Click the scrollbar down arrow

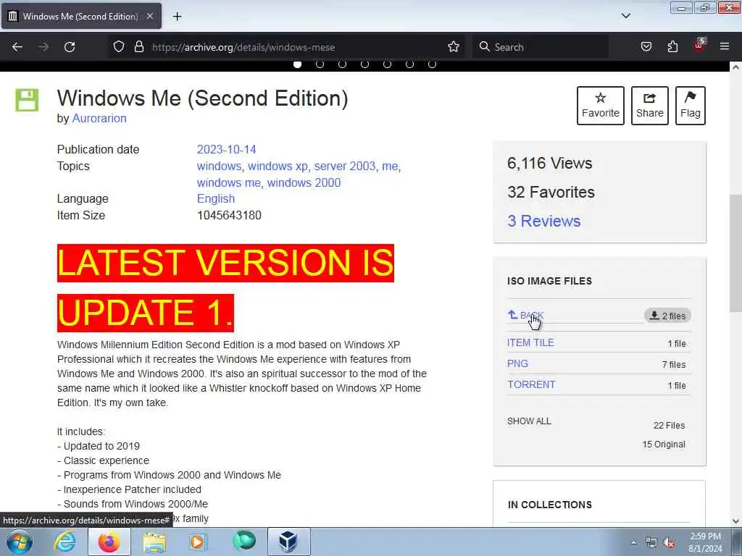click(x=735, y=521)
